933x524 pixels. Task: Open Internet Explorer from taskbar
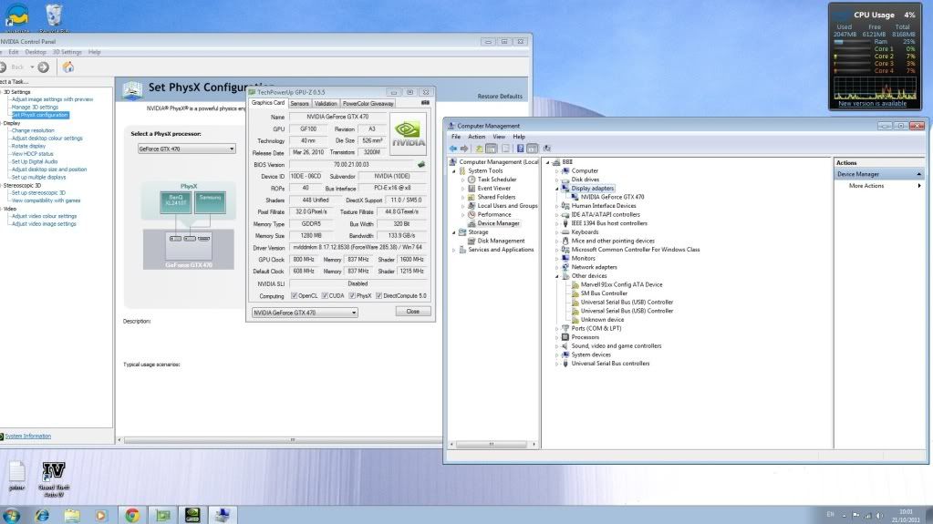[42, 515]
